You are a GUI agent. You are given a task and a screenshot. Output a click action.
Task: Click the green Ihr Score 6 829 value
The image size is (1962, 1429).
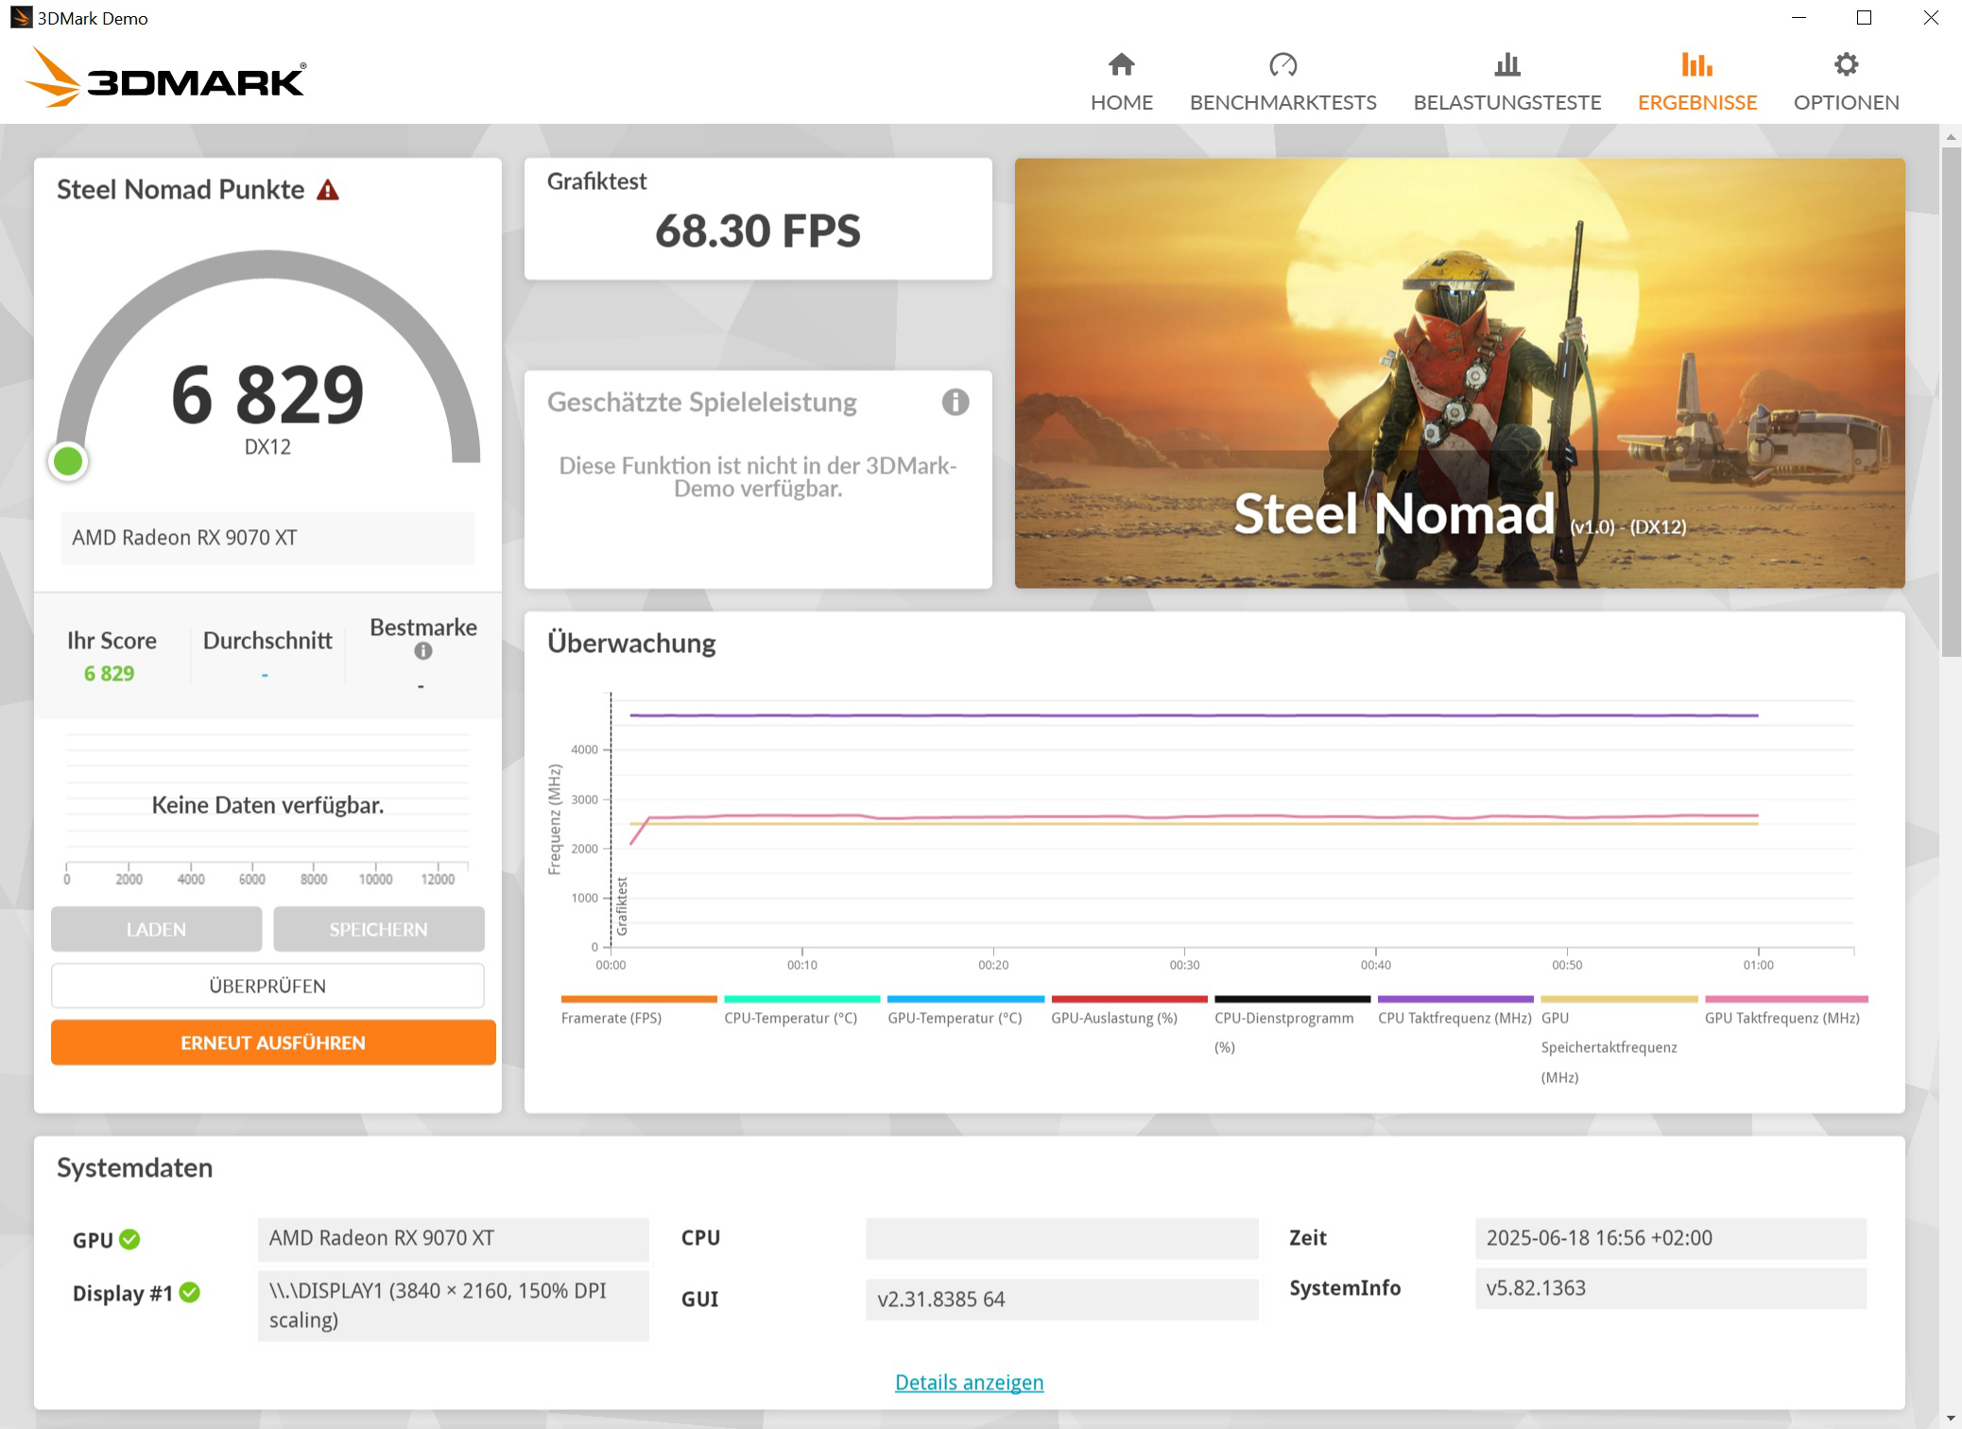point(109,674)
